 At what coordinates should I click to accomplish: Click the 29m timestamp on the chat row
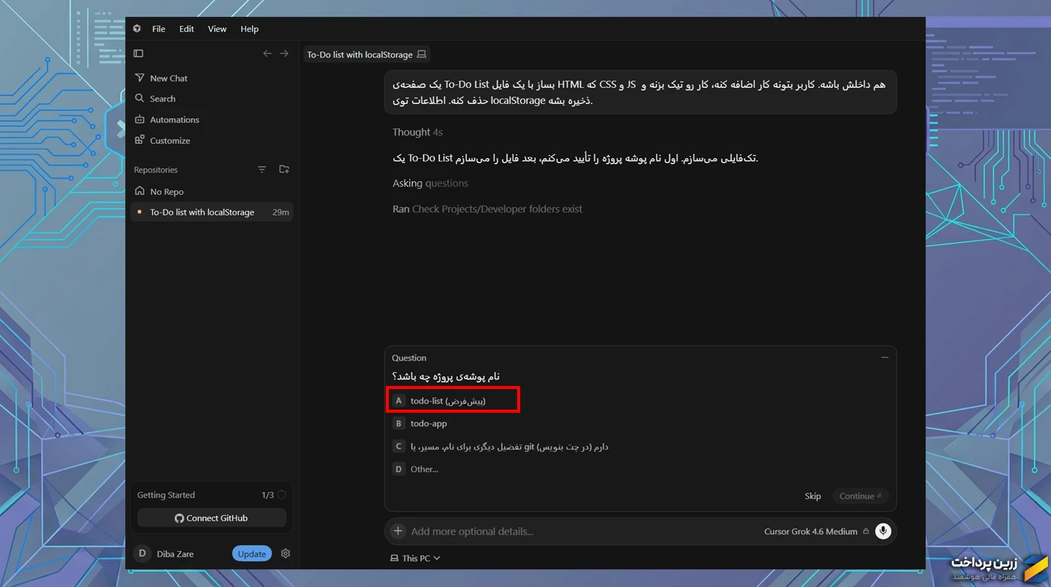coord(280,212)
